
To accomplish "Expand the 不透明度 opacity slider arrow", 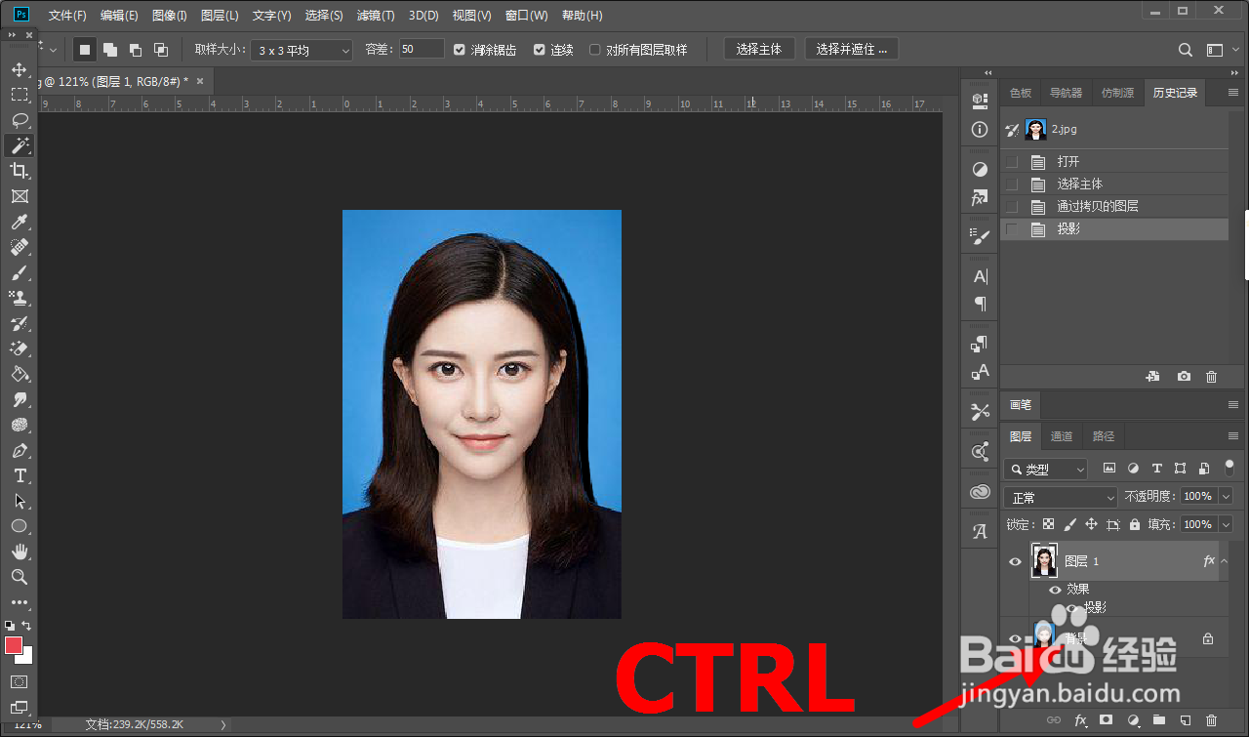I will (1226, 497).
